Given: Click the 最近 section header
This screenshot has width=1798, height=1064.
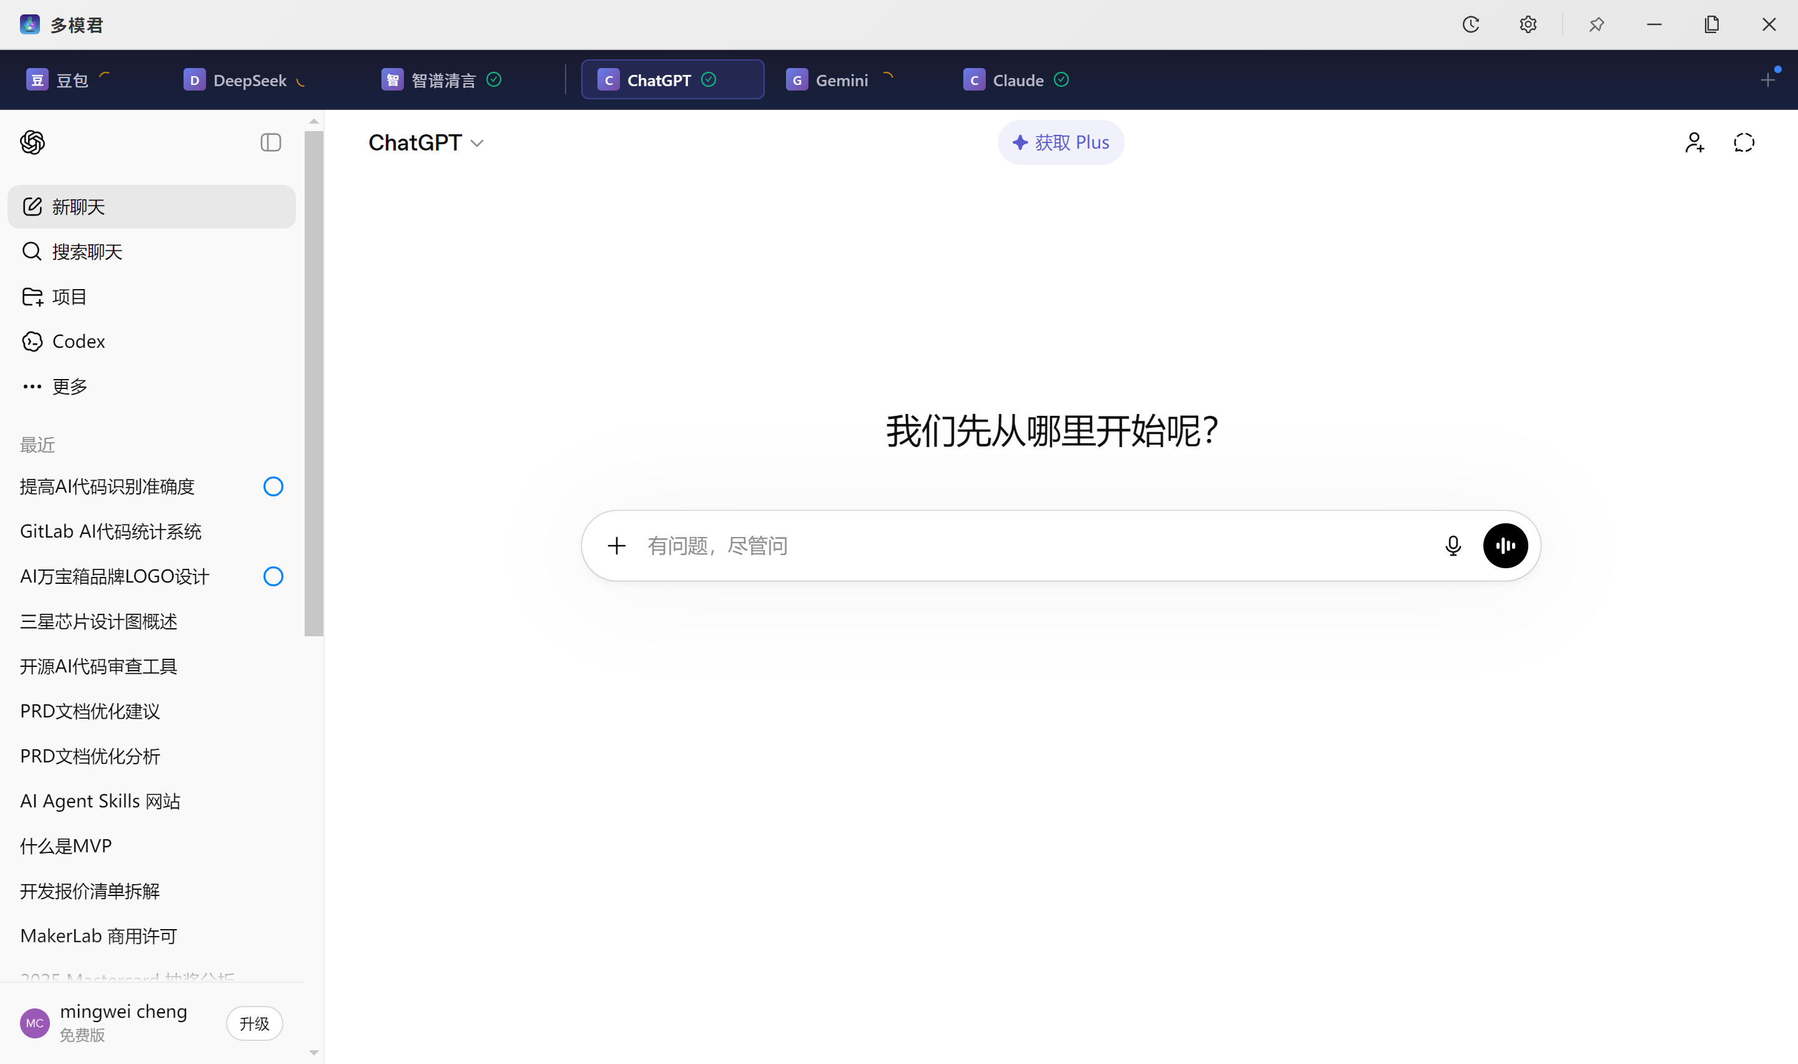Looking at the screenshot, I should (x=37, y=445).
